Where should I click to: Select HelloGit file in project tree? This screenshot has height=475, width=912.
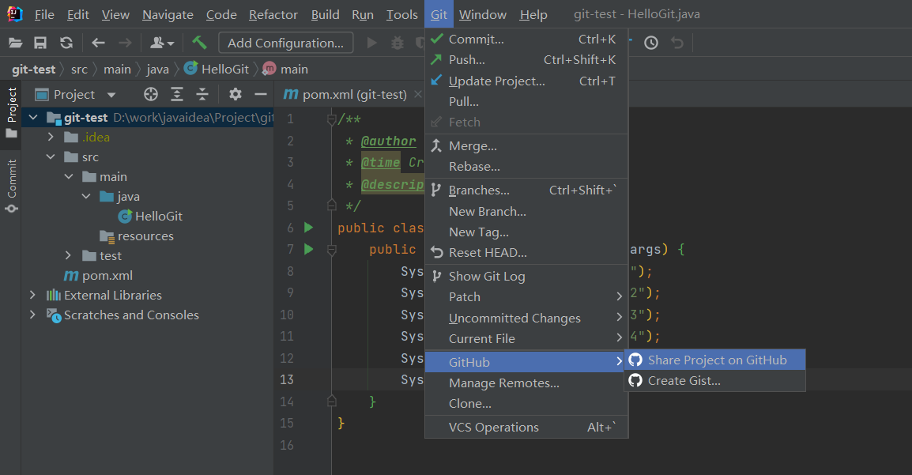click(158, 217)
